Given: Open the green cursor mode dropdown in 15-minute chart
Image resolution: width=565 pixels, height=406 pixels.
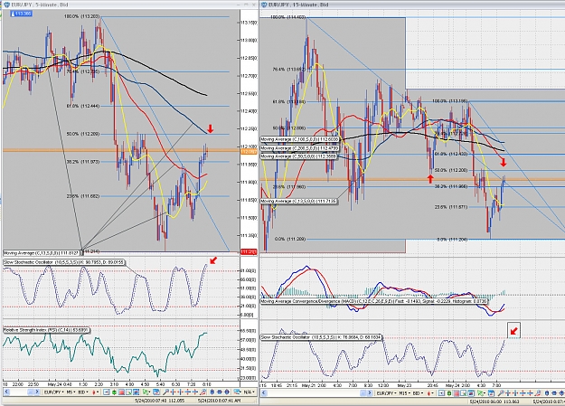Looking at the screenshot, I should 482,393.
